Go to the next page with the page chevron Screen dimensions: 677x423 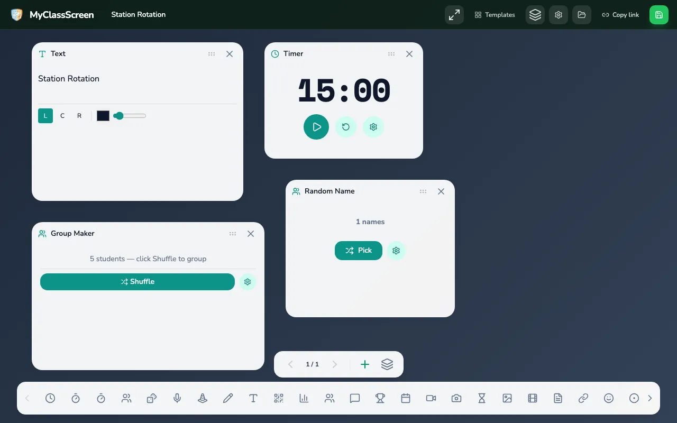coord(334,364)
